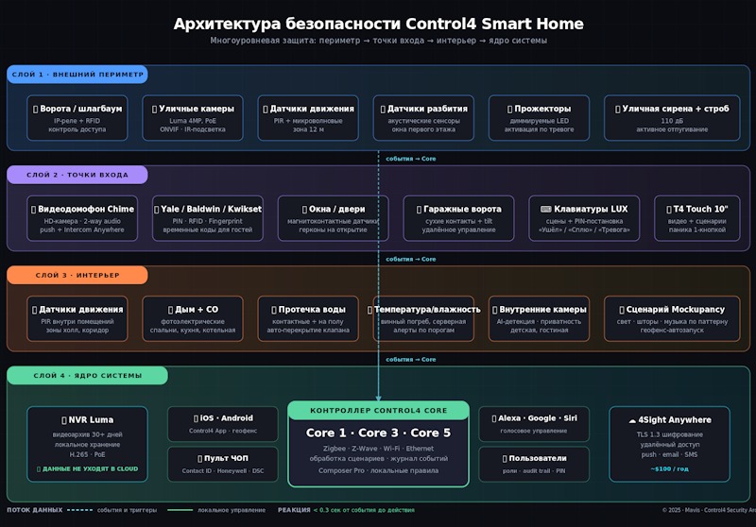Screen dimensions: 756x527
Task: Click the Core 1 · Core 3 · Core 5 heading
Action: 379,433
